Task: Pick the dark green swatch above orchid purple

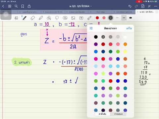Action: coord(111,52)
